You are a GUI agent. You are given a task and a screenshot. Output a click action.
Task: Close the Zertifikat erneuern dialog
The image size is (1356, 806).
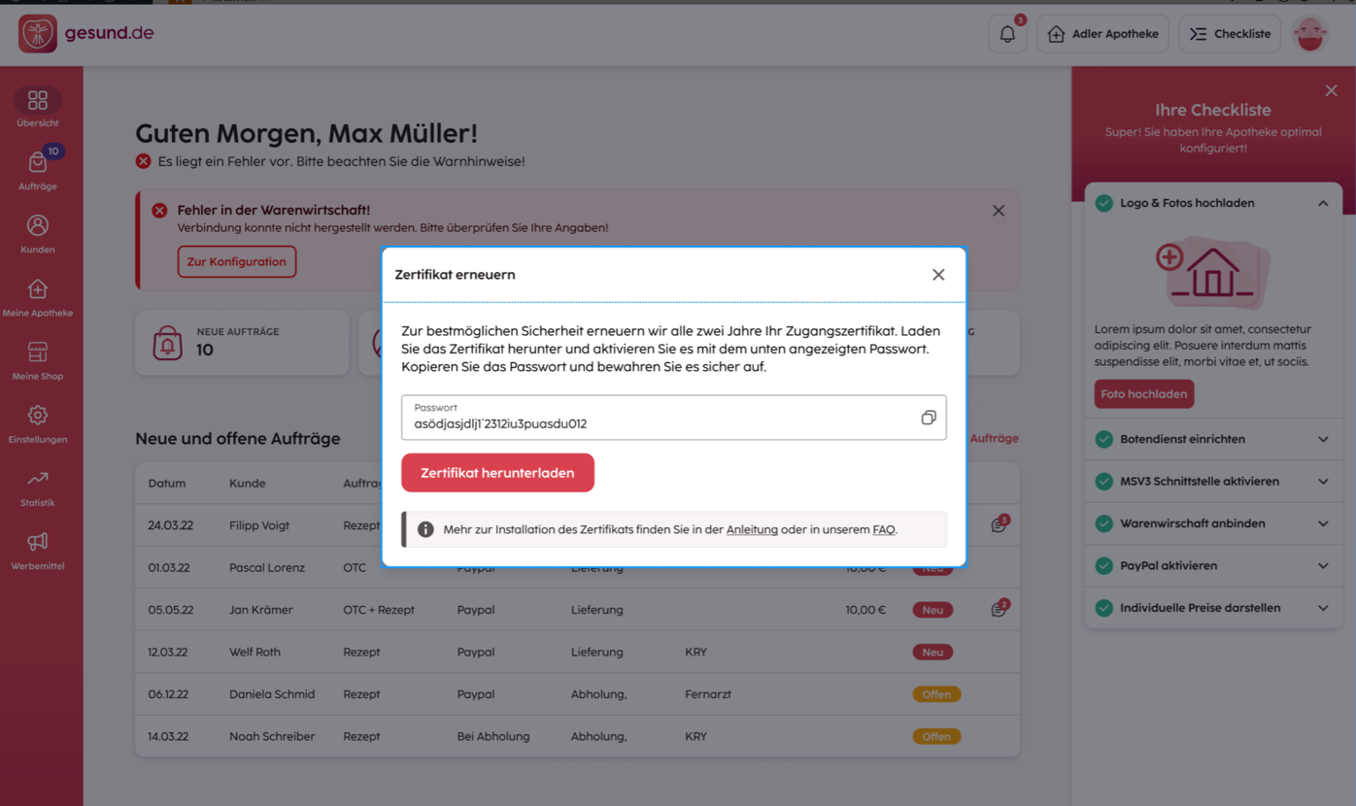pyautogui.click(x=938, y=275)
